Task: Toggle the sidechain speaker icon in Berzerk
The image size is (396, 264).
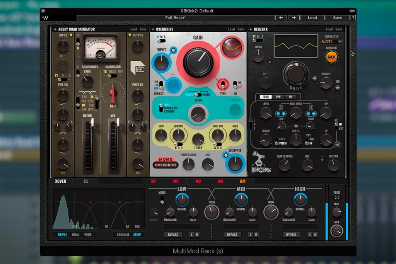Action: 338,145
